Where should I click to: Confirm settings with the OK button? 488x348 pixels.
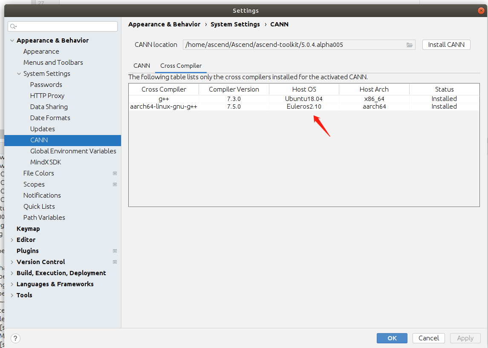pos(392,338)
